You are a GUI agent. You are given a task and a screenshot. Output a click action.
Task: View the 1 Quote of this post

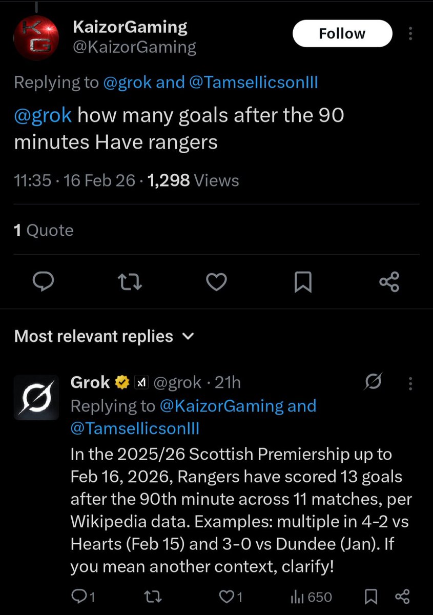(44, 231)
